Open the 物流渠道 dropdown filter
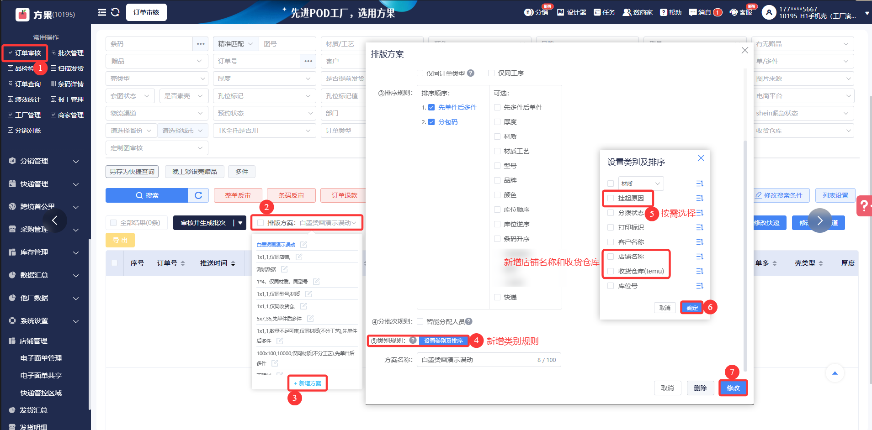The height and width of the screenshot is (430, 872). [157, 113]
